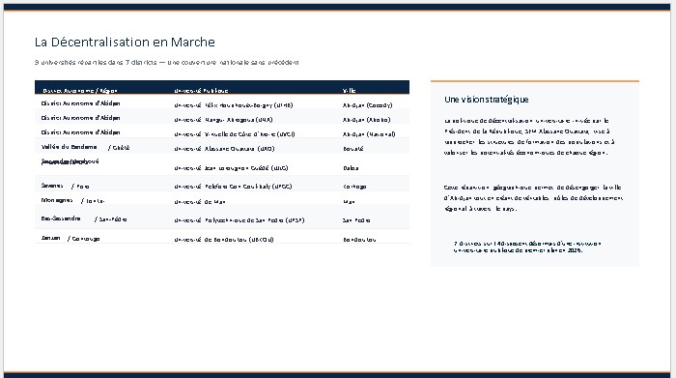Click the 'Daloa' city cell
Image resolution: width=676 pixels, height=378 pixels.
pos(351,168)
